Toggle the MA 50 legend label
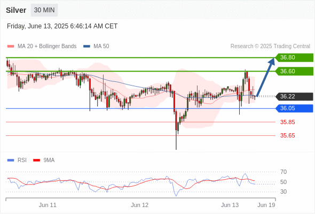 point(101,47)
